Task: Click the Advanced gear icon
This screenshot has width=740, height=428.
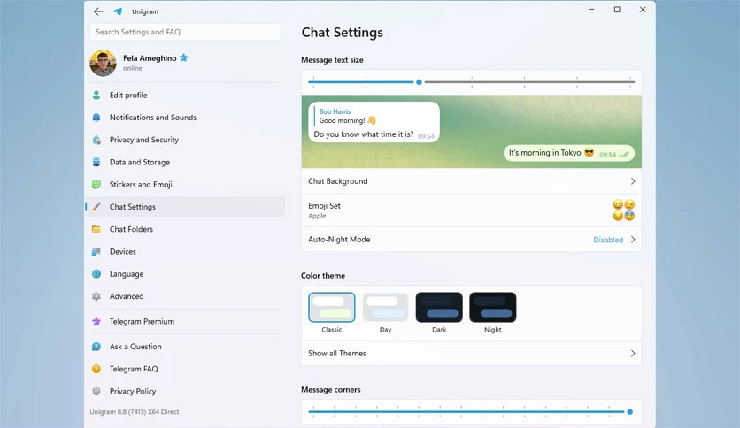Action: (x=96, y=296)
